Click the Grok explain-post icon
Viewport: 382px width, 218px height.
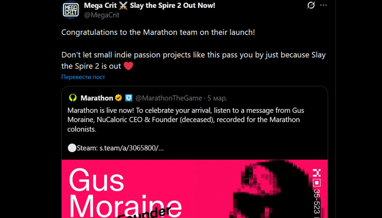pyautogui.click(x=311, y=5)
